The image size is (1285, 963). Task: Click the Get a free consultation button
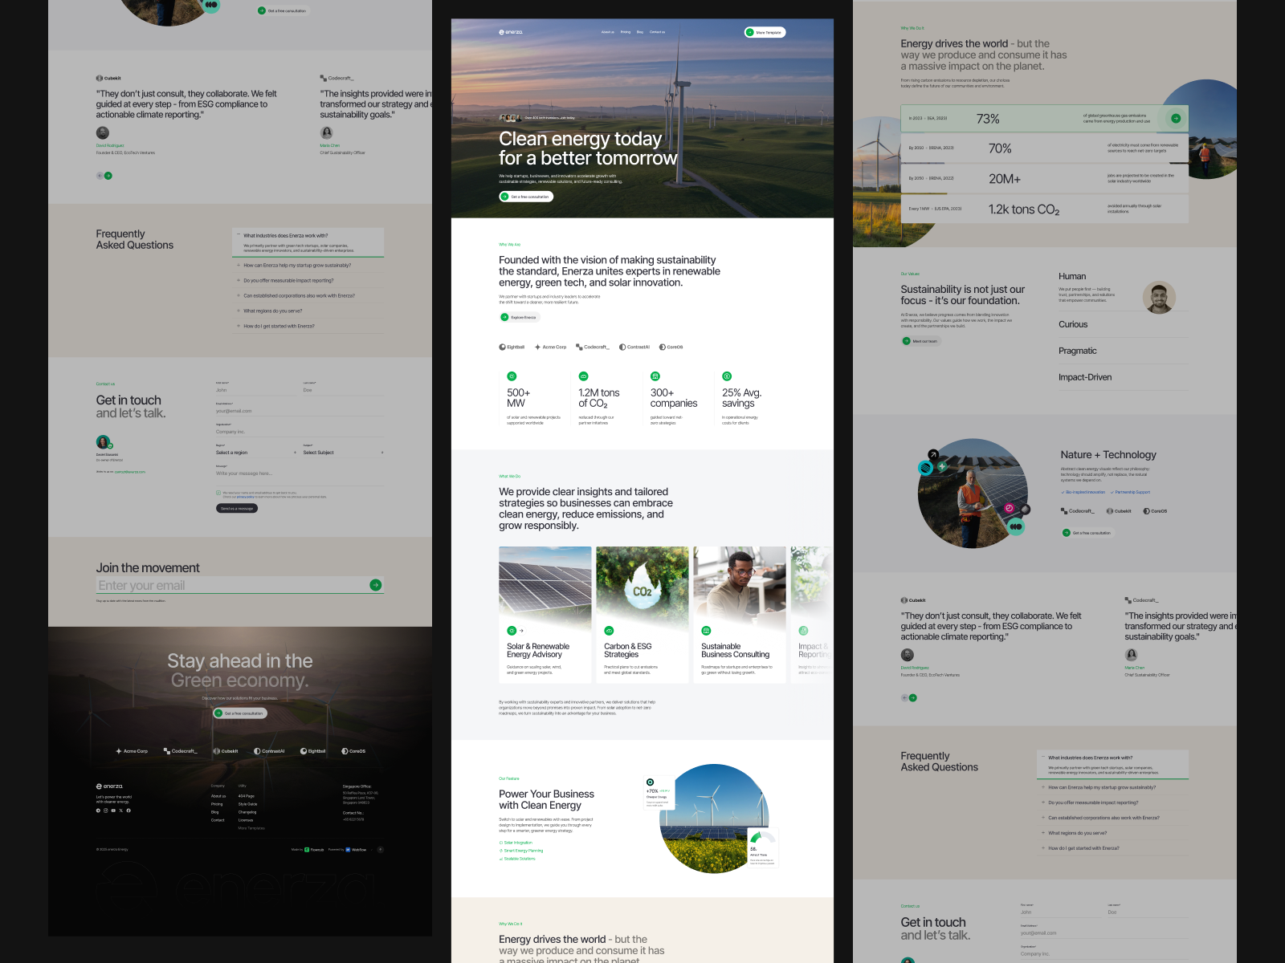[526, 196]
